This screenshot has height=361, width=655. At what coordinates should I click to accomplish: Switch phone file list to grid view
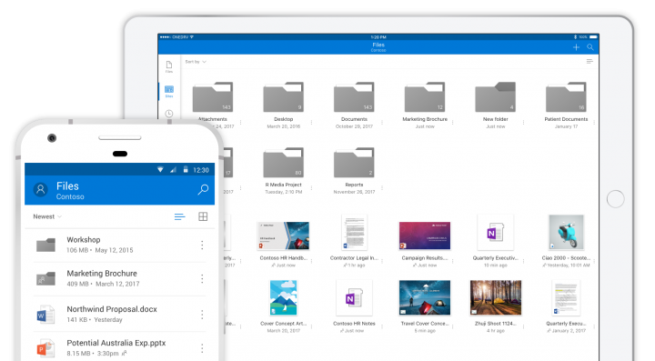coord(203,216)
